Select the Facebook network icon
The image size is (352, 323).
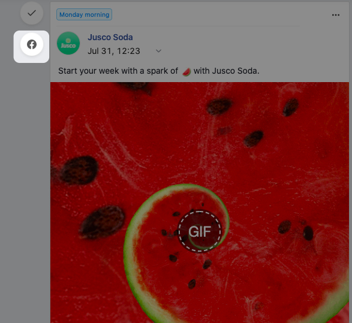[32, 44]
